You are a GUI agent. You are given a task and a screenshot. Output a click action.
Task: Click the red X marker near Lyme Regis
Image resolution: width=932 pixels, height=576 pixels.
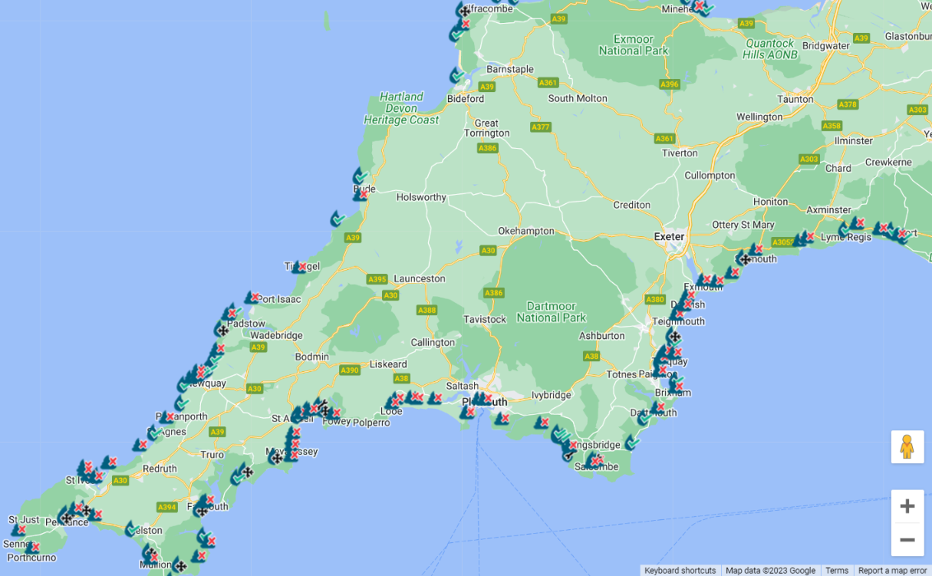coord(860,223)
